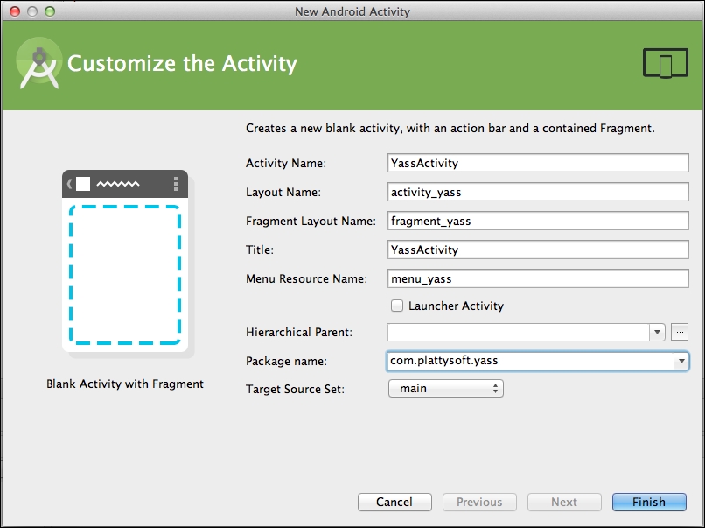705x528 pixels.
Task: Click the Target Source Set stepper arrows
Action: coord(496,388)
